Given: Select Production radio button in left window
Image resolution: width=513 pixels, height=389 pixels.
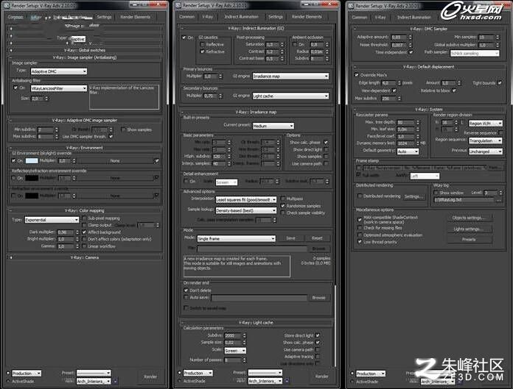Looking at the screenshot, I should [x=8, y=373].
